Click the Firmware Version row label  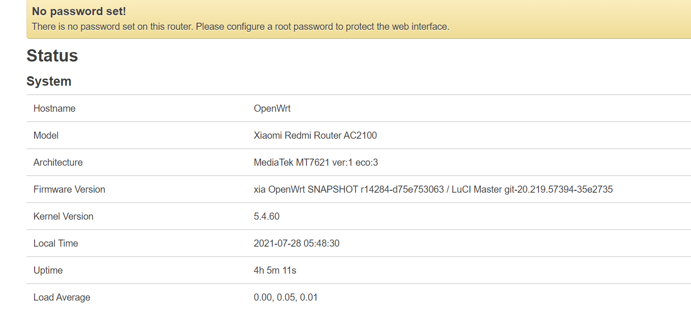(x=69, y=189)
